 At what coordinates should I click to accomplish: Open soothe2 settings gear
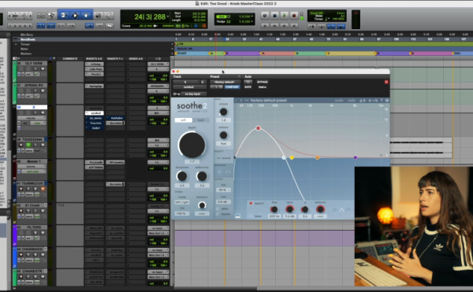coord(387,100)
